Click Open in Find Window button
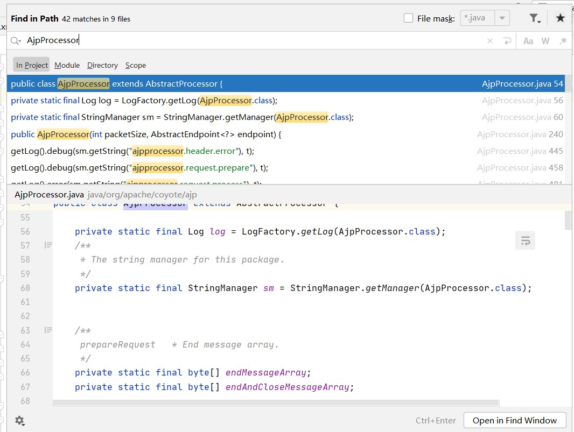Screen dimensions: 574x432 click(514, 420)
